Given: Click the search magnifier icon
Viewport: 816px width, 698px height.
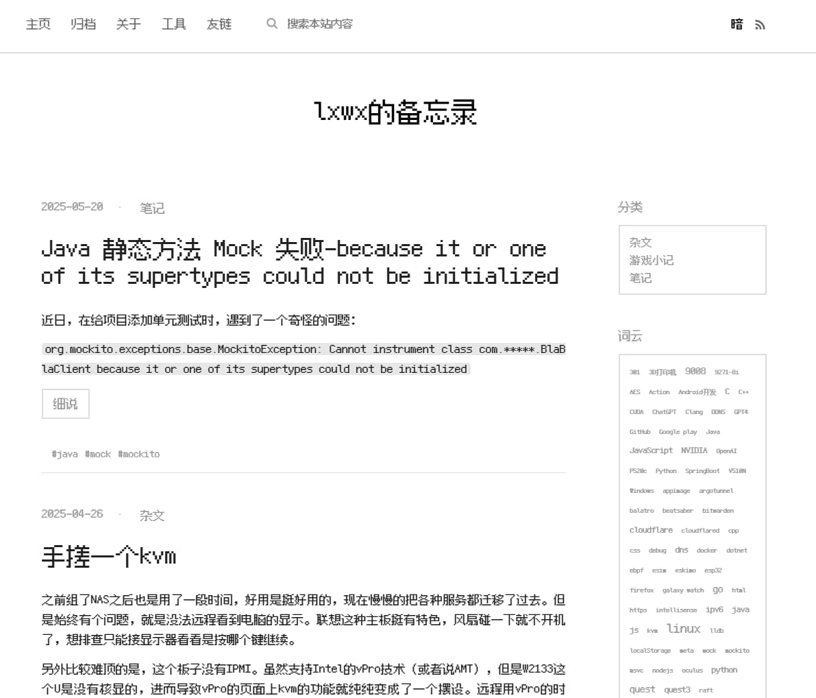Looking at the screenshot, I should 272,23.
